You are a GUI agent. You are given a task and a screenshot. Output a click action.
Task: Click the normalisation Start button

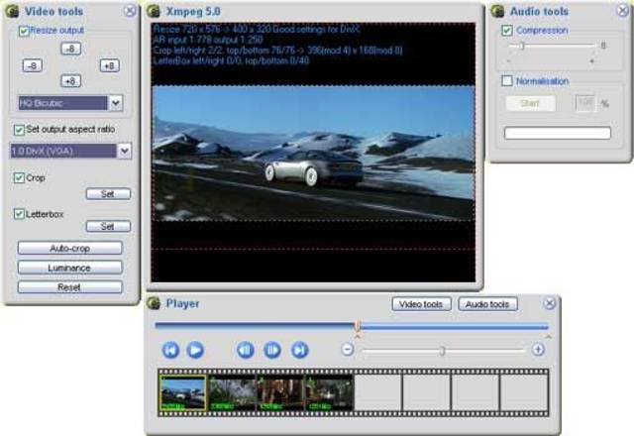530,103
